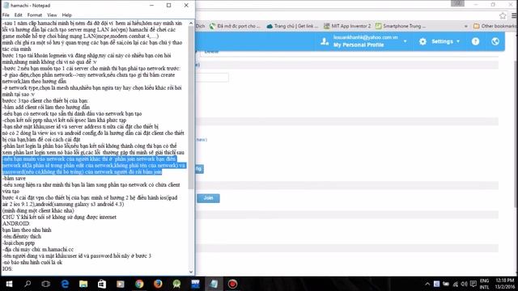Open 'Trang chủ | Get link' bookmark
This screenshot has width=518, height=291.
click(292, 26)
